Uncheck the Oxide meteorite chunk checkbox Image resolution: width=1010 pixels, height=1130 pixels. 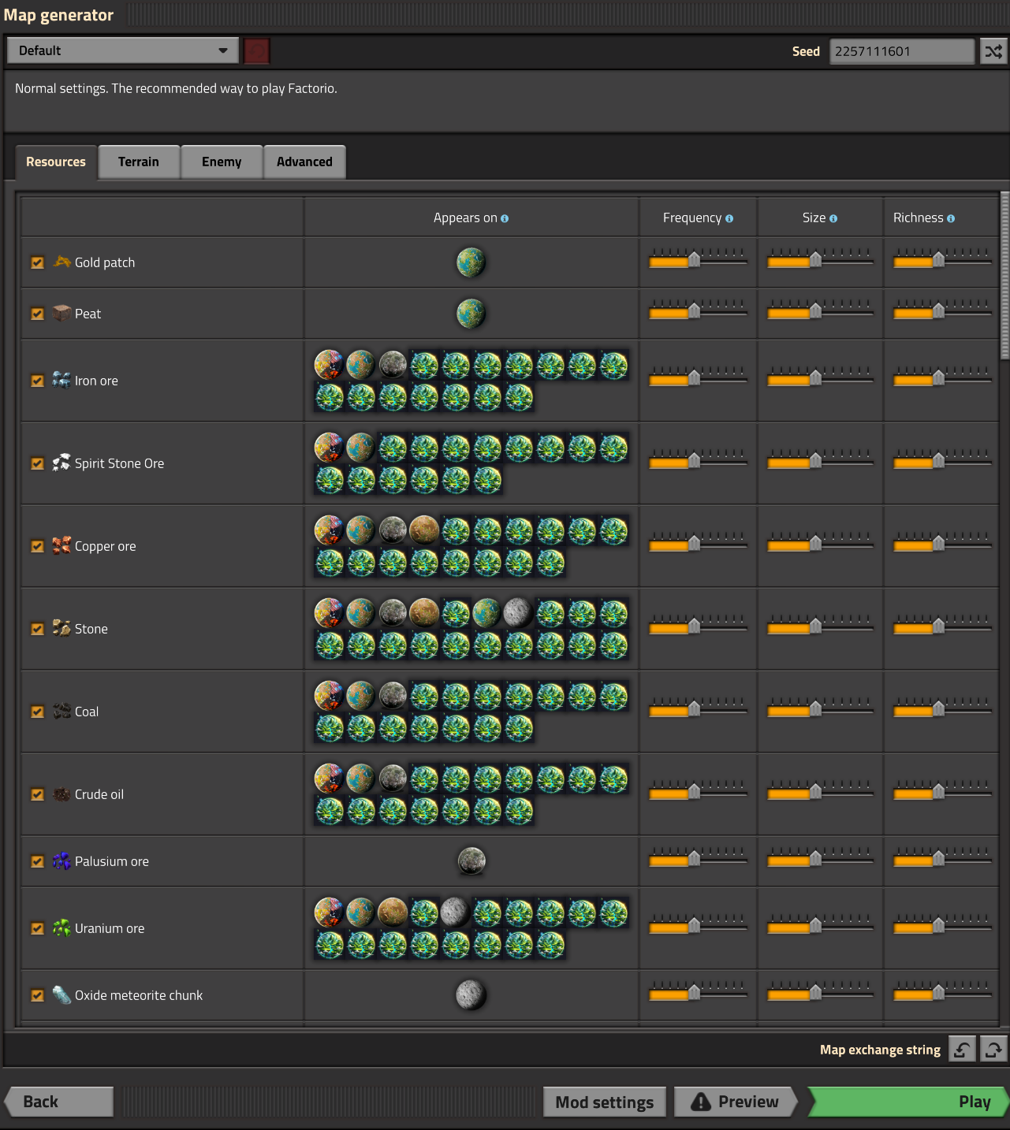(37, 995)
